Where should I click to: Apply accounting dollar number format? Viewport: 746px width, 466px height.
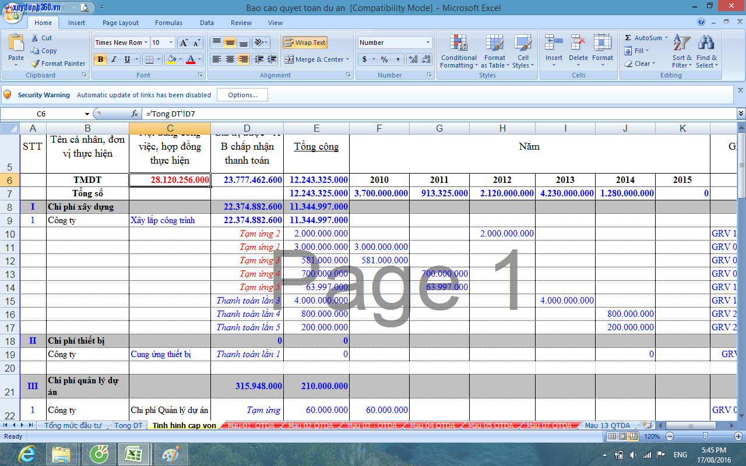pyautogui.click(x=365, y=59)
